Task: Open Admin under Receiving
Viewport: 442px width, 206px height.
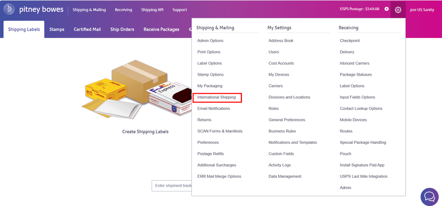Action: 346,188
